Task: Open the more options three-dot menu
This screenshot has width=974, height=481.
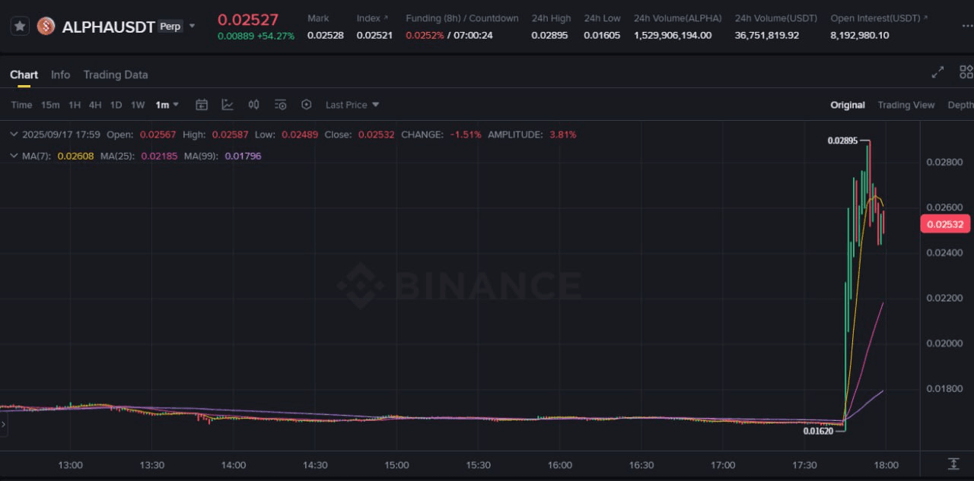Action: click(x=966, y=26)
